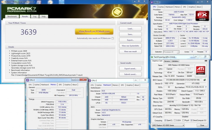Click the PCMark 7 Professional Edition logo
Screen dimensions: 212x130
coord(22,10)
